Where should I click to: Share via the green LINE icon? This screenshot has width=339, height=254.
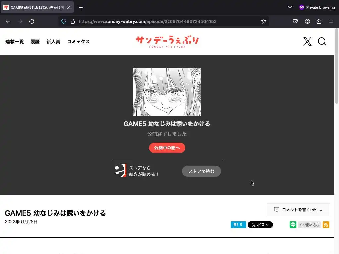click(293, 225)
